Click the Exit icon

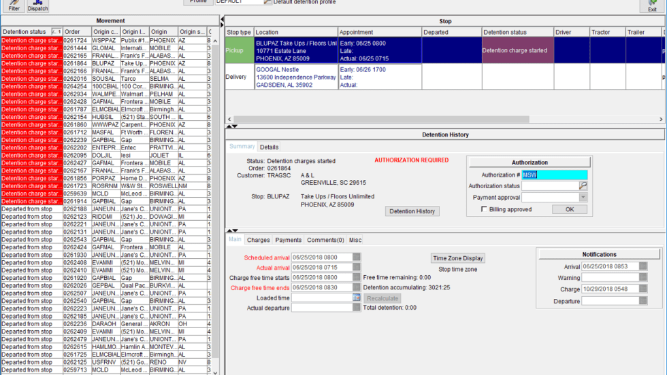pos(652,6)
